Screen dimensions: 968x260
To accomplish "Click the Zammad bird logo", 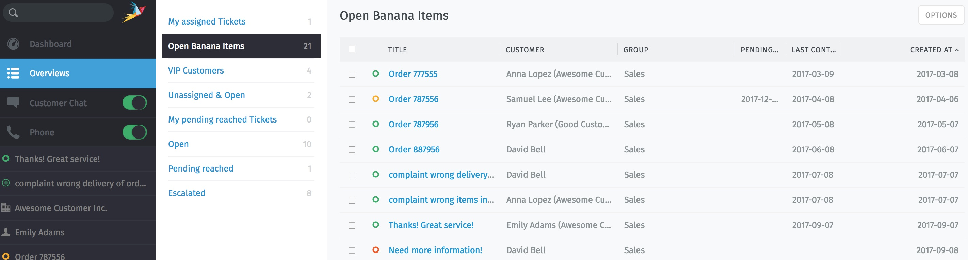I will click(x=133, y=12).
